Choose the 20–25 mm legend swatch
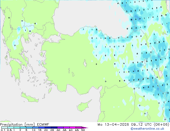Viewport: 170px width, 131px height. click(48, 128)
